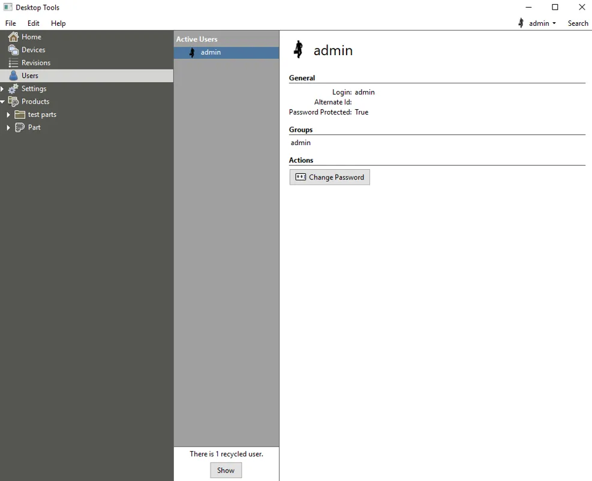Expand the Part tree node
Image resolution: width=592 pixels, height=481 pixels.
tap(8, 128)
